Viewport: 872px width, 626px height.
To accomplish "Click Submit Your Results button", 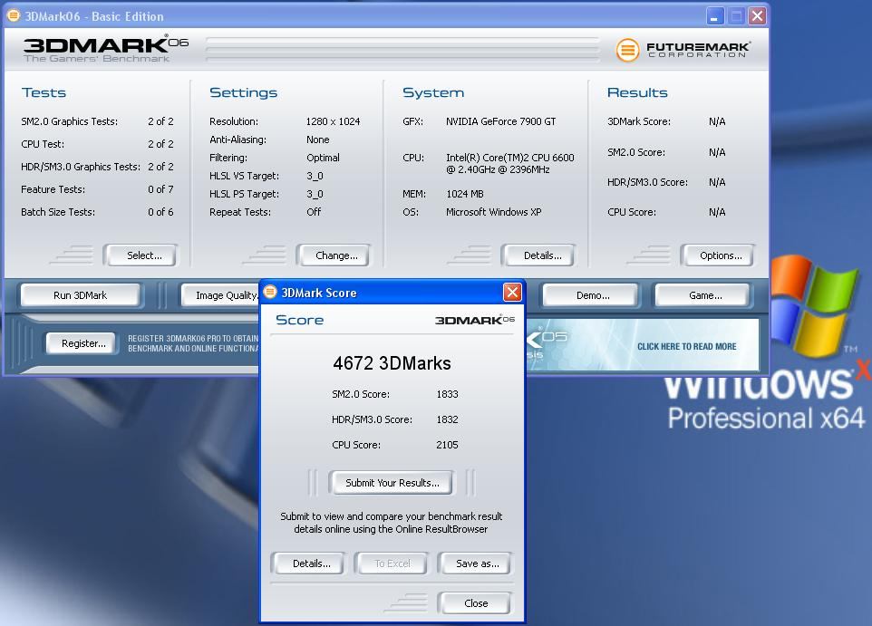I will click(391, 483).
